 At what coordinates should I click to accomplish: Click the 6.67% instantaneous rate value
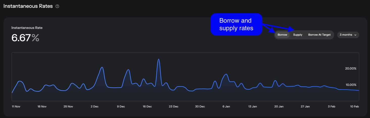(25, 38)
